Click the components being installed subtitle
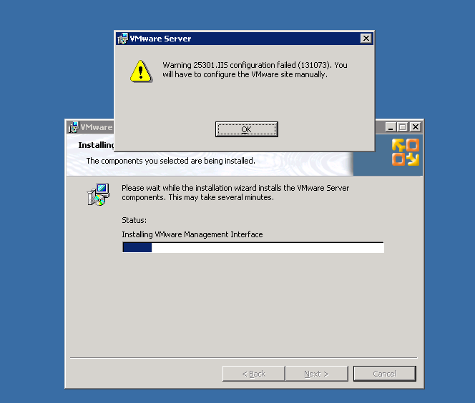Screen dimensions: 475x403 coord(170,161)
